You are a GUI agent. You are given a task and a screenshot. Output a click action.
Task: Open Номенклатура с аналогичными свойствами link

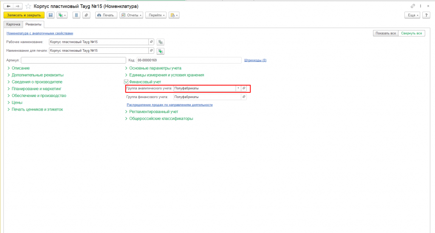coord(40,33)
